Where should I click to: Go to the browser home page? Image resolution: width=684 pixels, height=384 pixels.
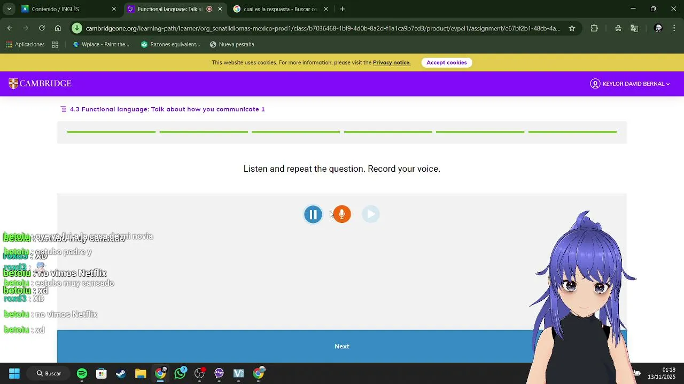pos(58,28)
